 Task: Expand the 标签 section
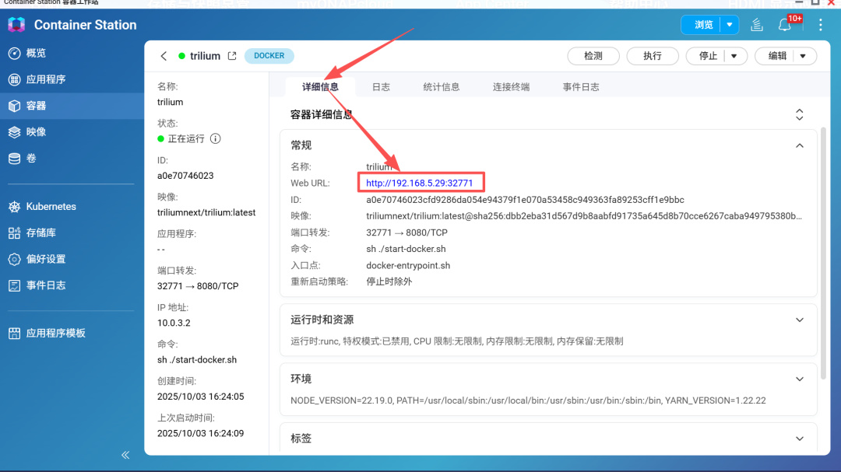click(x=799, y=439)
